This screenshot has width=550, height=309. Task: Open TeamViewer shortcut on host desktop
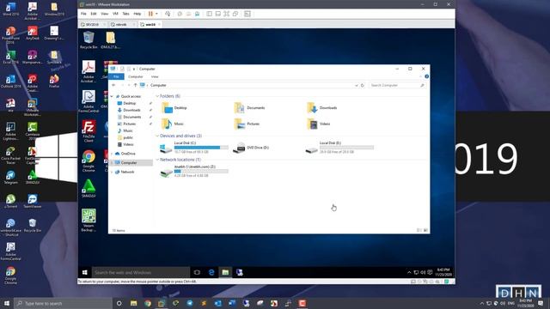coord(33,202)
